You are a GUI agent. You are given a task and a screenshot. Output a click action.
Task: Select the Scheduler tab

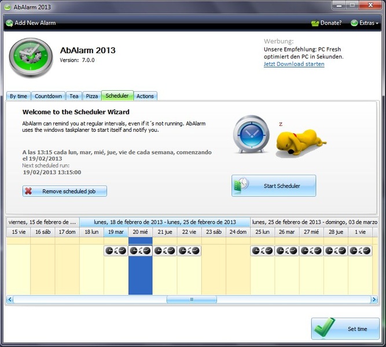pos(117,95)
